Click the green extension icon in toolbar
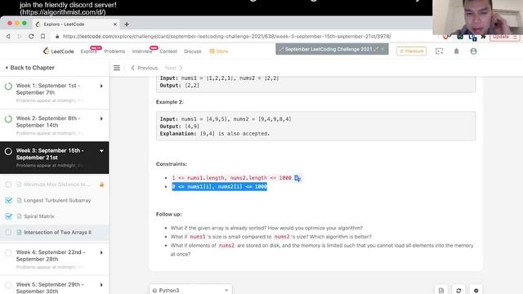Screen dimensions: 523x294 tap(460, 36)
